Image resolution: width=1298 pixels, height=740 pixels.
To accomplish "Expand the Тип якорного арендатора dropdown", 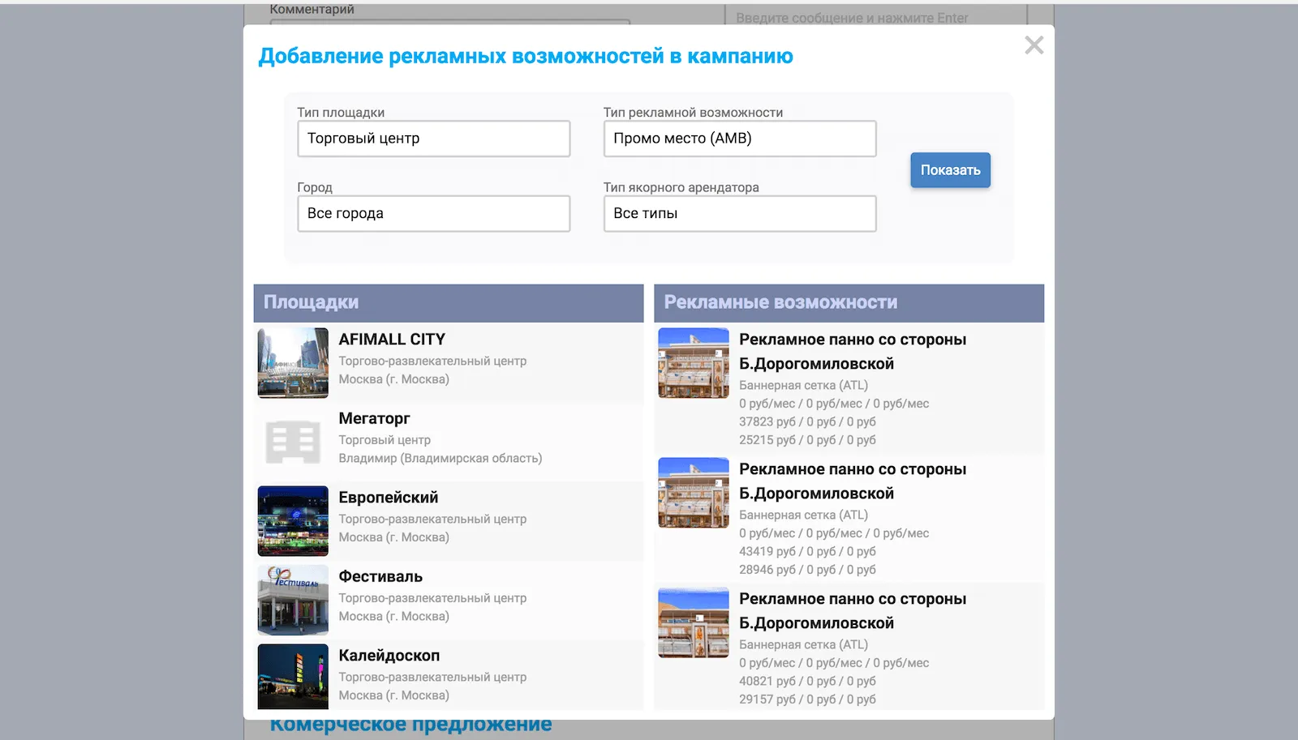I will pyautogui.click(x=739, y=213).
